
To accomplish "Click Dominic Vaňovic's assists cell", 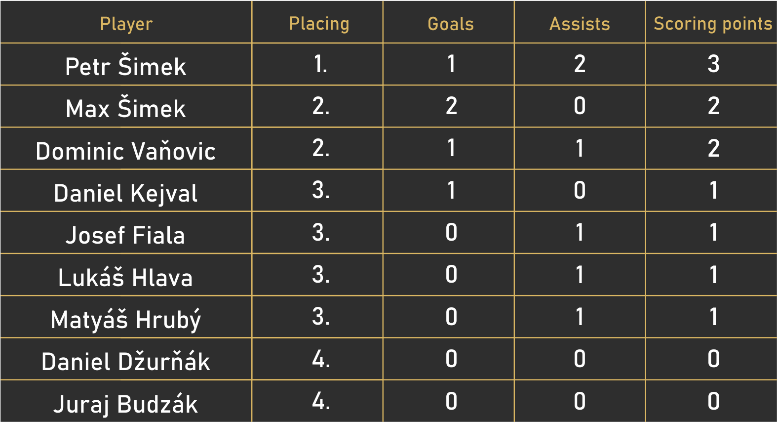I will (580, 148).
